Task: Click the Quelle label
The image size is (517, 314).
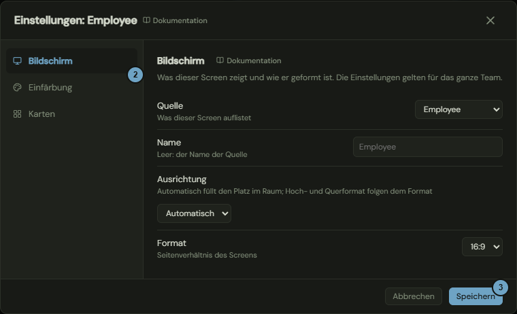Action: click(x=170, y=106)
